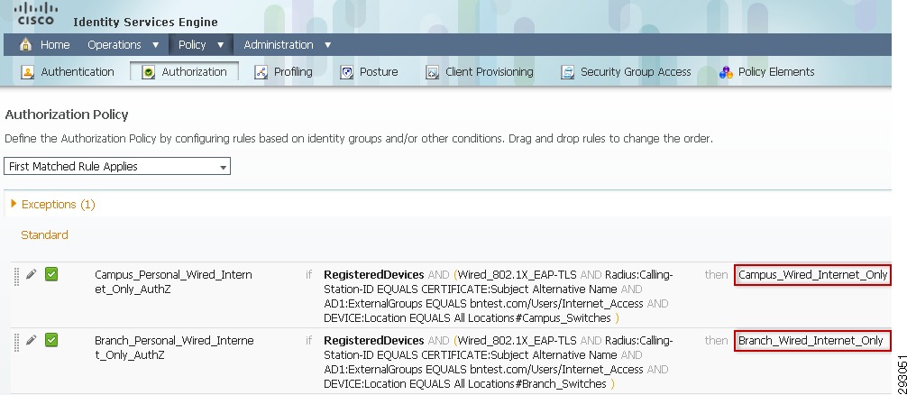Click the Campus_Personal_Wired_Internet_Only_AuthZ rule name
The width and height of the screenshot is (907, 395).
173,281
